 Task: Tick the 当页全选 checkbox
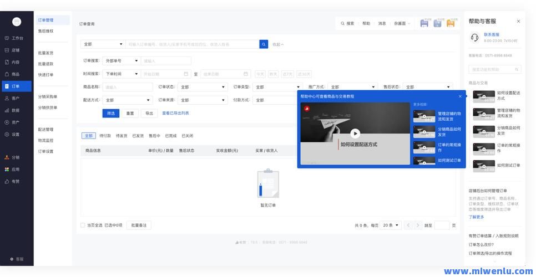[x=83, y=225]
